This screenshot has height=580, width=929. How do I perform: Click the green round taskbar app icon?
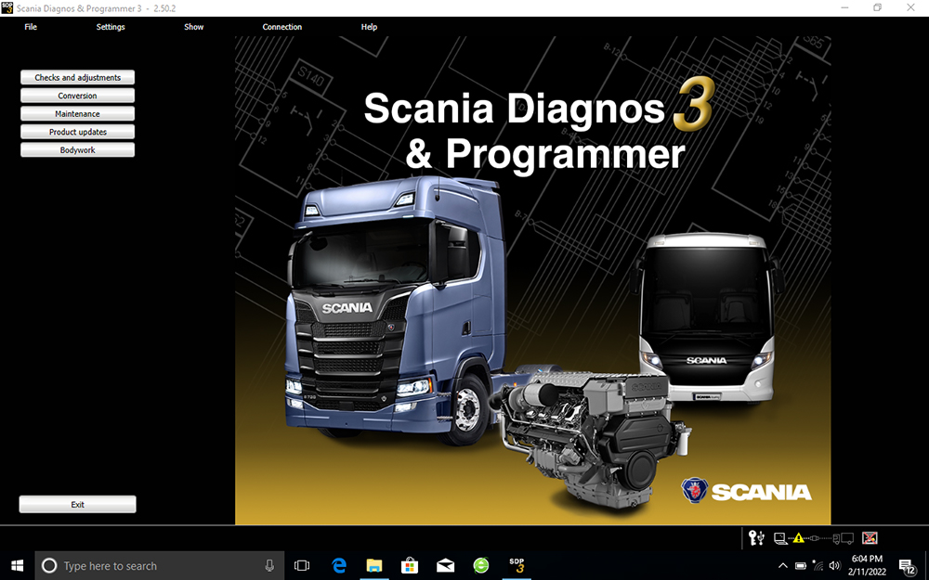(481, 566)
